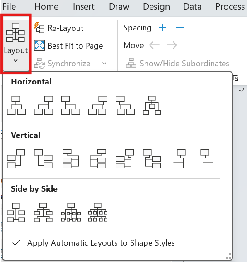Open the Design ribbon tab
The height and width of the screenshot is (262, 247).
click(x=156, y=7)
